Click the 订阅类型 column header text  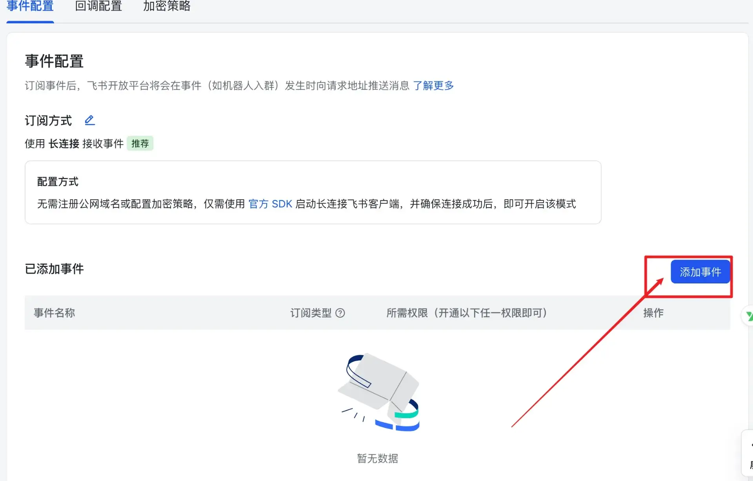(311, 313)
